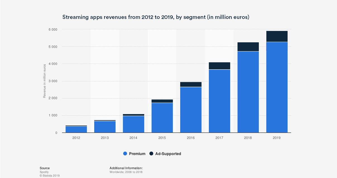The width and height of the screenshot is (337, 178).
Task: Click the 2019 x-axis label
Action: click(277, 138)
